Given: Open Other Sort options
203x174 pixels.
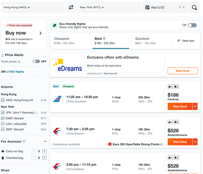Looking at the screenshot, I should tap(186, 41).
